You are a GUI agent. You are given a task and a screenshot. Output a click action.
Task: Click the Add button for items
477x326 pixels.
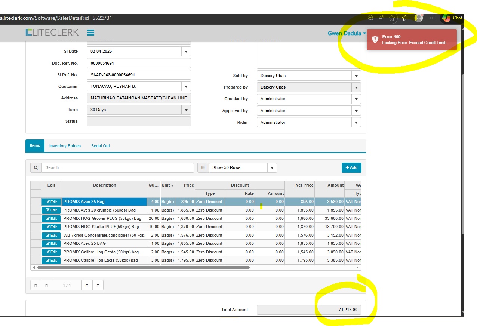351,168
